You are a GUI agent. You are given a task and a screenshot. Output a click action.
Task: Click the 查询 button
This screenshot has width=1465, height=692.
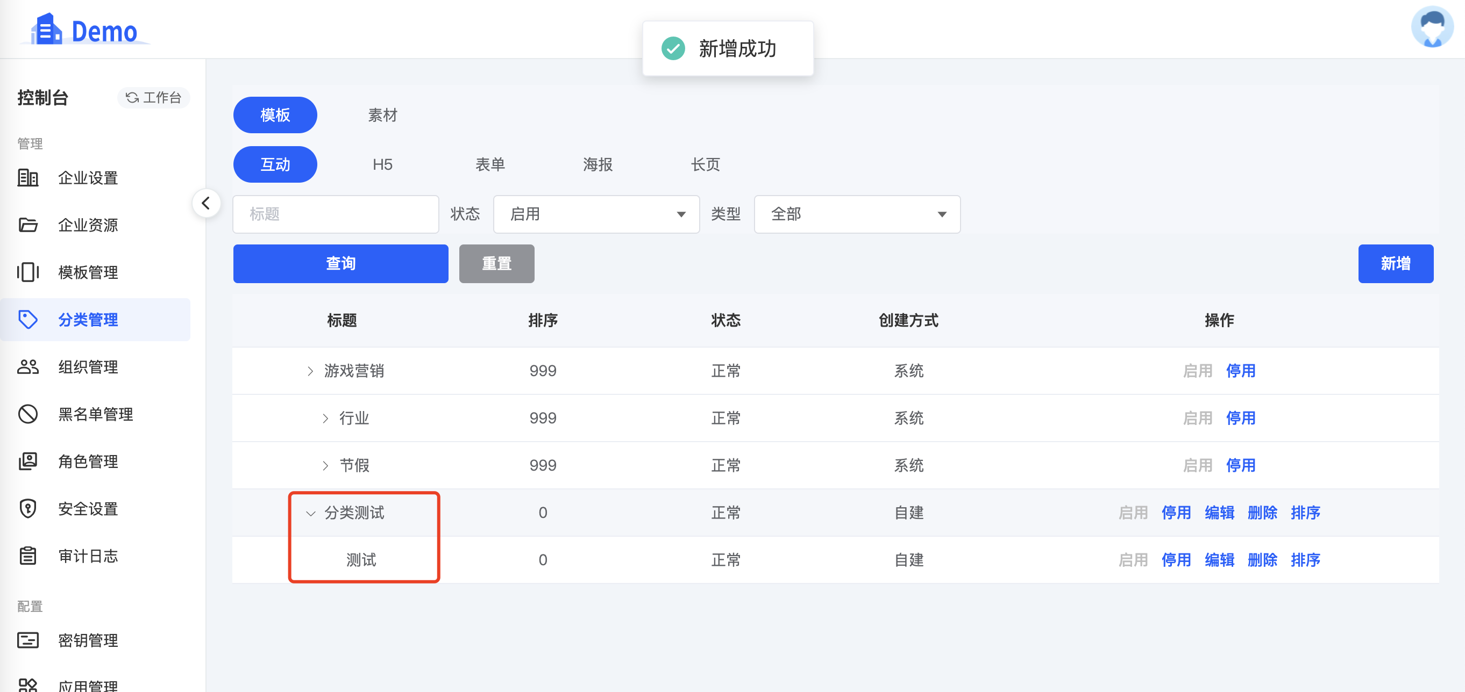340,264
